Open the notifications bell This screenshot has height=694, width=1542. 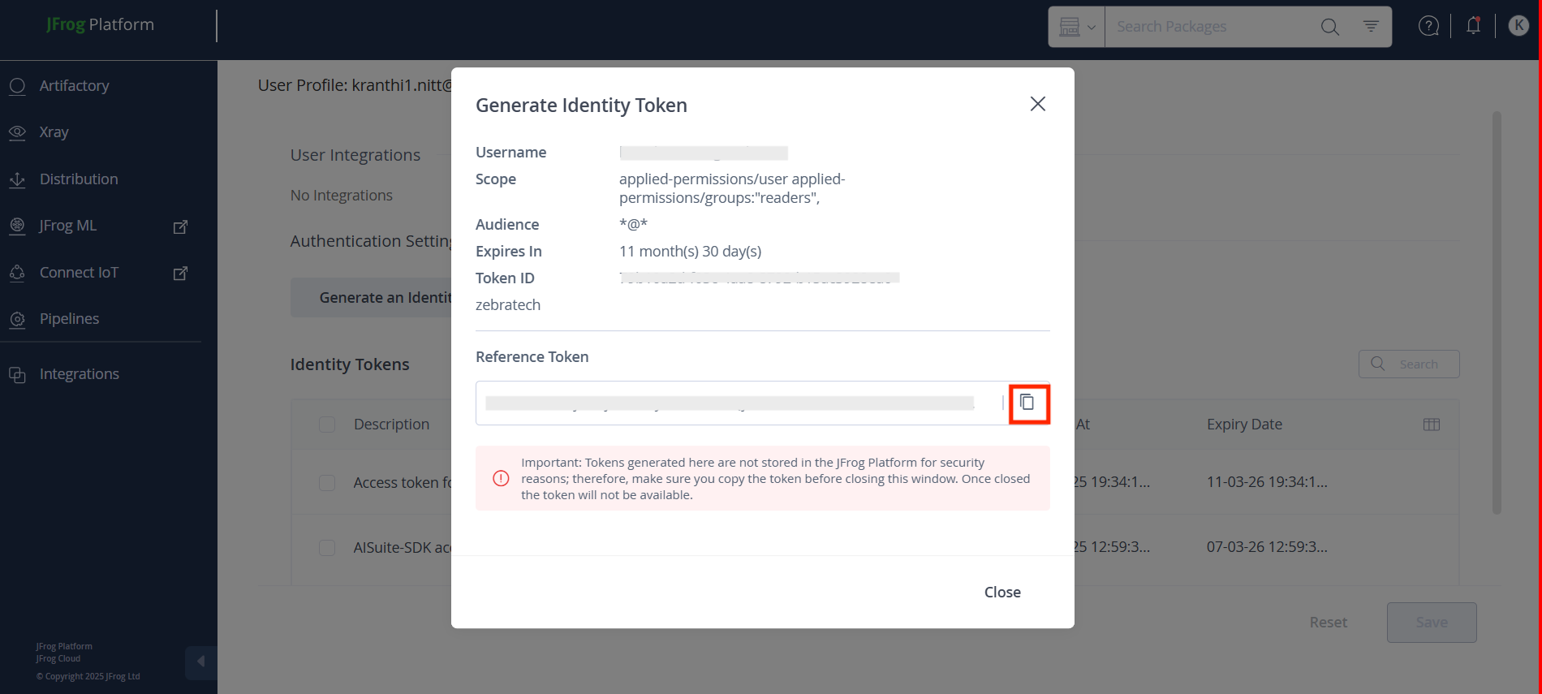coord(1473,26)
